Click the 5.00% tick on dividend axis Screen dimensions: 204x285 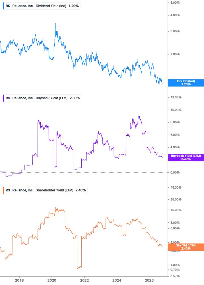[175, 3]
